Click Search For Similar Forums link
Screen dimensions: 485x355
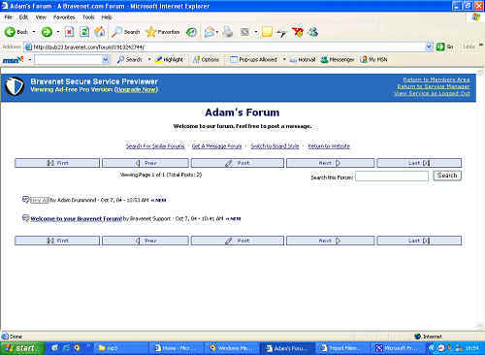pyautogui.click(x=155, y=145)
